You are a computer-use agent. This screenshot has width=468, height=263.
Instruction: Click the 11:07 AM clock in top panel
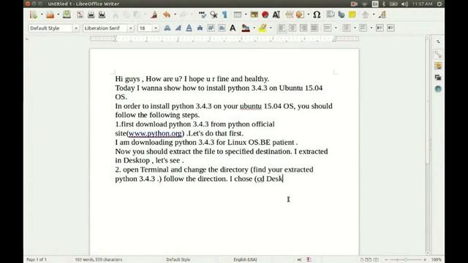[422, 4]
